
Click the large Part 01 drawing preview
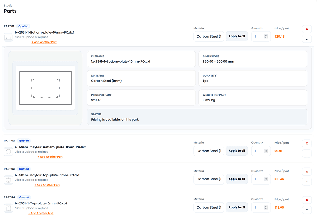(45, 88)
